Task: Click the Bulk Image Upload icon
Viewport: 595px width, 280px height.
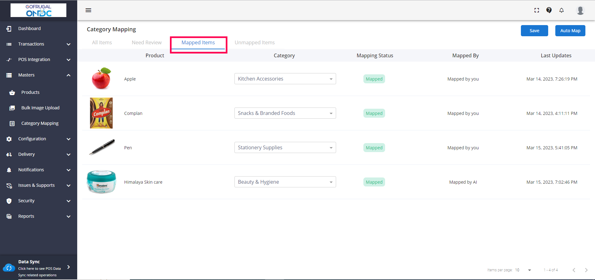Action: (12, 108)
